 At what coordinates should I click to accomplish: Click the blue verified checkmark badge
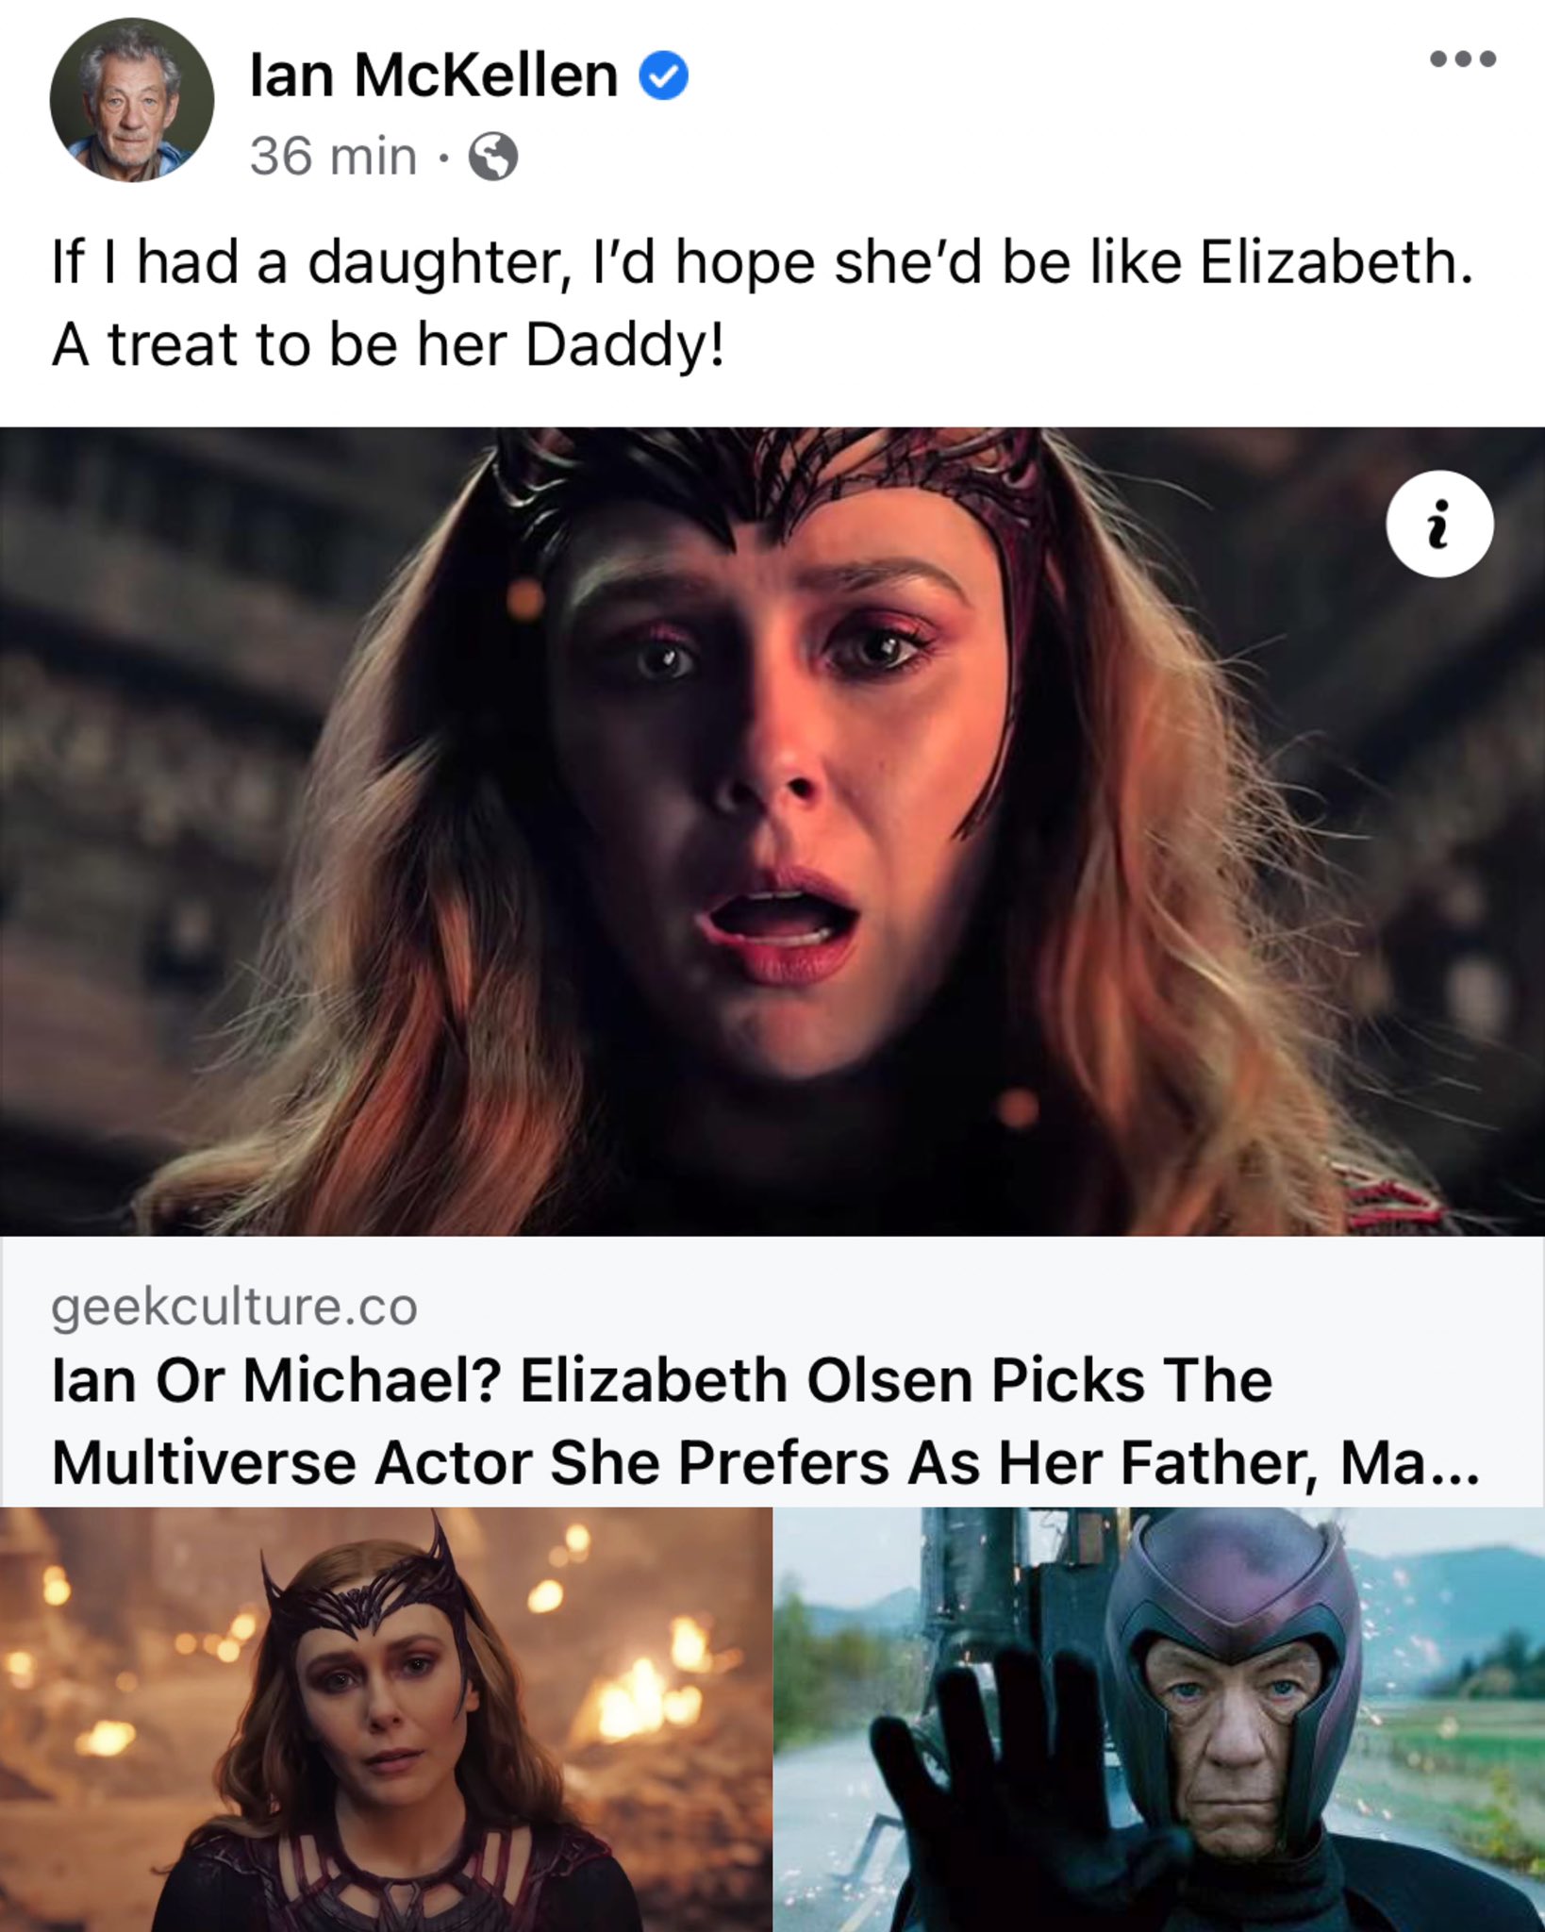pyautogui.click(x=664, y=76)
